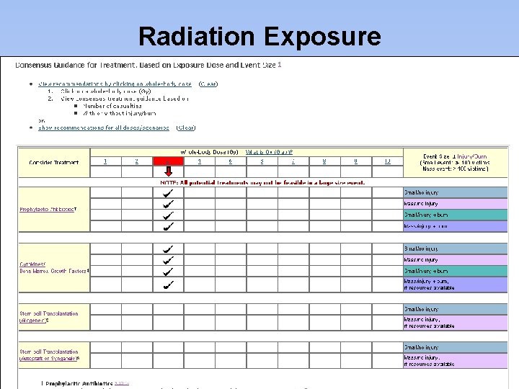Image resolution: width=519 pixels, height=389 pixels.
Task: Click the footnote marker after 'Event Size' heading
Action: pyautogui.click(x=280, y=65)
